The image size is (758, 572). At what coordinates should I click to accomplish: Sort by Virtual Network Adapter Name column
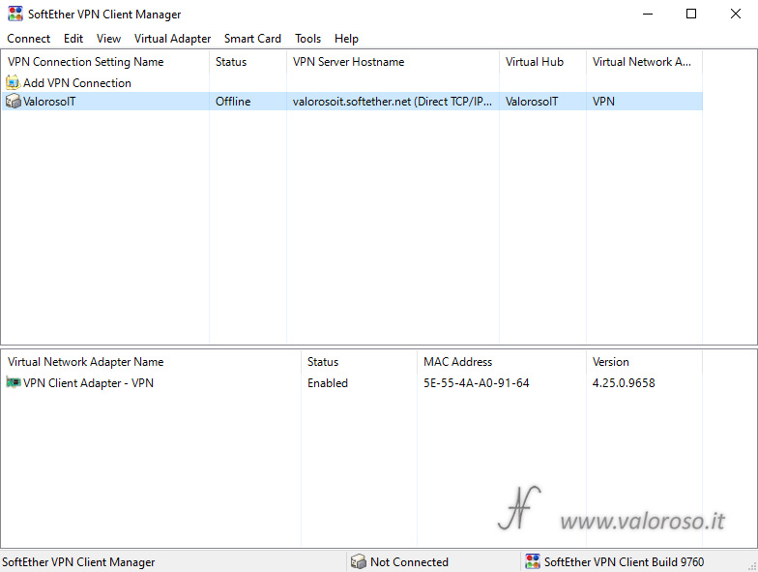pos(151,362)
